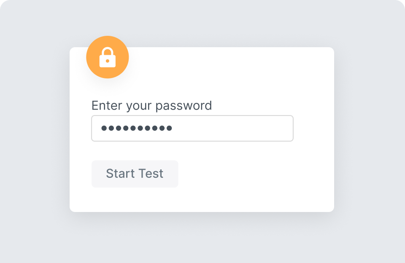Focus the masked password text box
The height and width of the screenshot is (263, 405).
pos(192,128)
